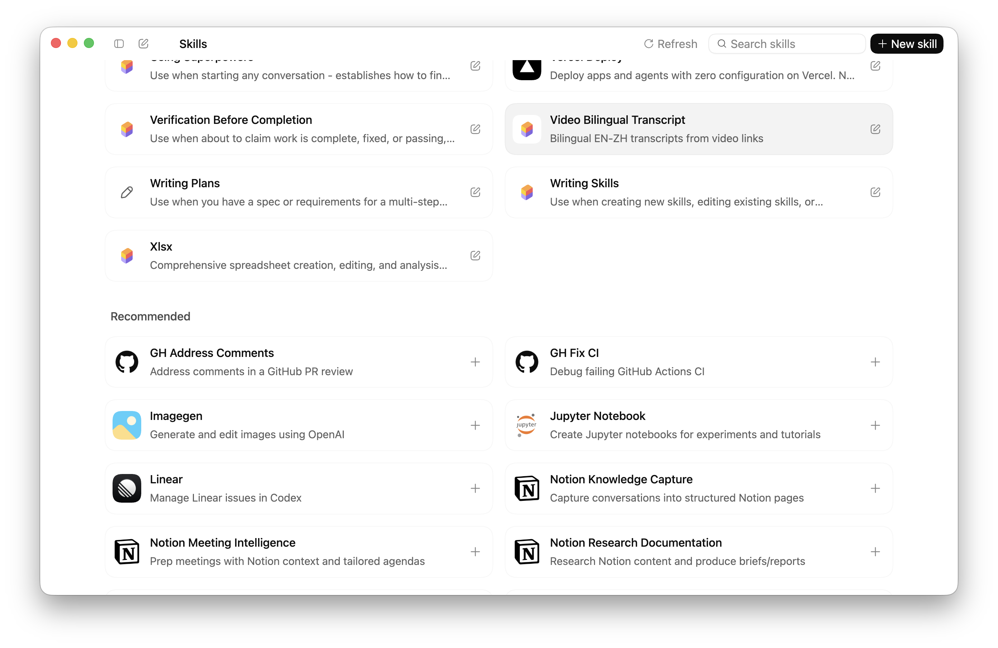Add the GH Address Comments skill

click(475, 362)
